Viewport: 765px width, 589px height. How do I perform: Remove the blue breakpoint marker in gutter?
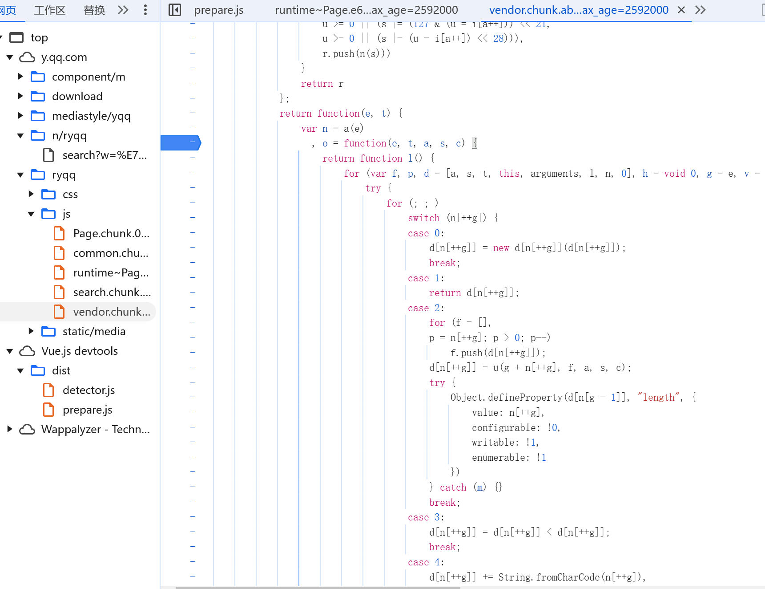(181, 143)
